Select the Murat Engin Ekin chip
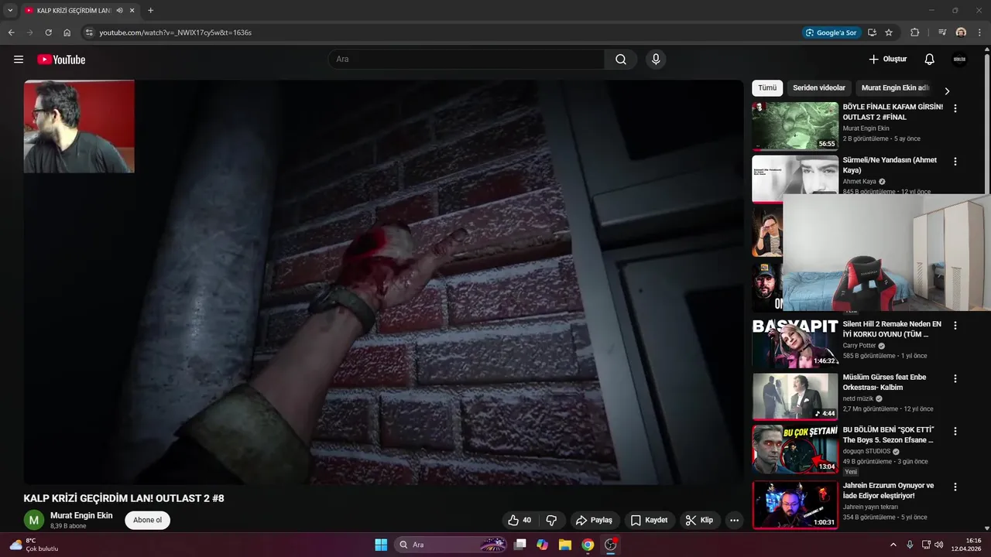 point(895,88)
